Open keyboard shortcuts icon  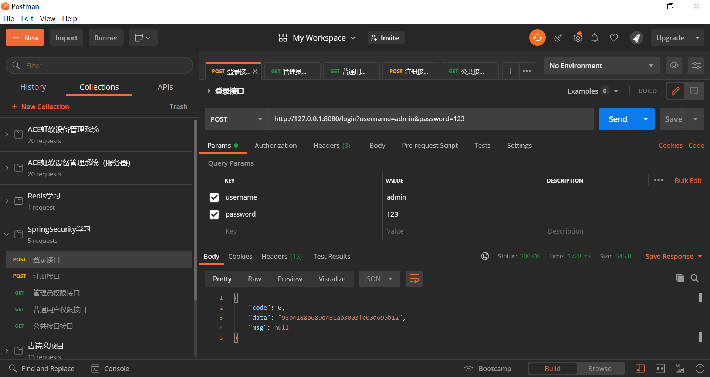click(x=680, y=368)
